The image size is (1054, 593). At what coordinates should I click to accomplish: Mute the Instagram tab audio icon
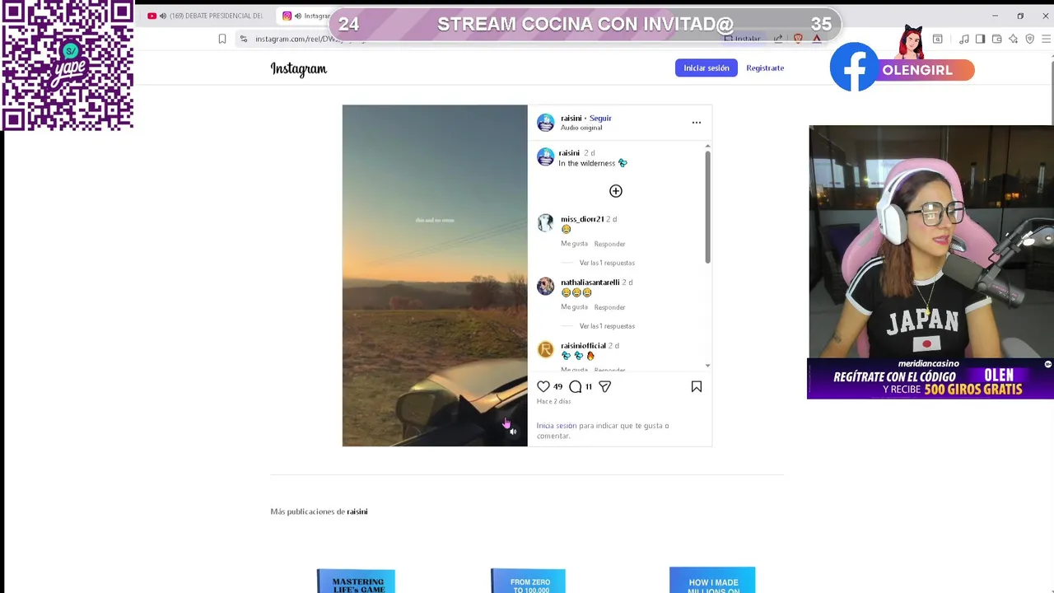point(297,16)
